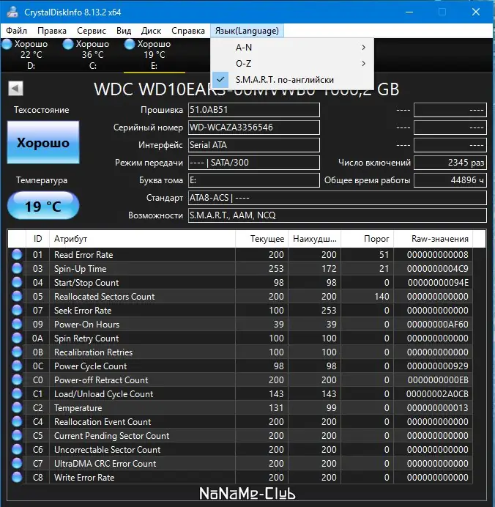Click status orb for Start/Stop Count row
Image resolution: width=495 pixels, height=507 pixels.
point(17,283)
